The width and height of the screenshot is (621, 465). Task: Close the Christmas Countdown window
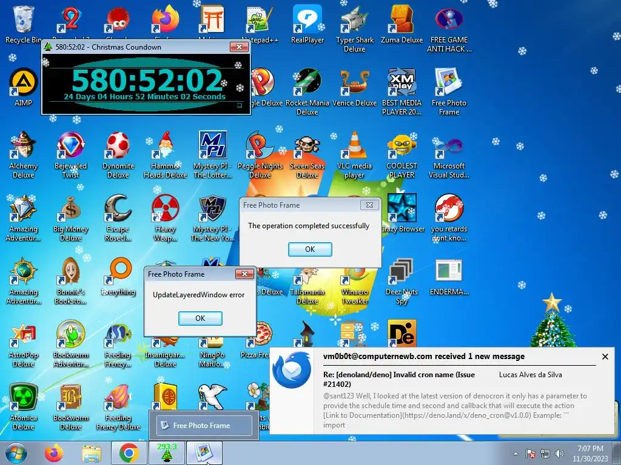click(x=239, y=47)
